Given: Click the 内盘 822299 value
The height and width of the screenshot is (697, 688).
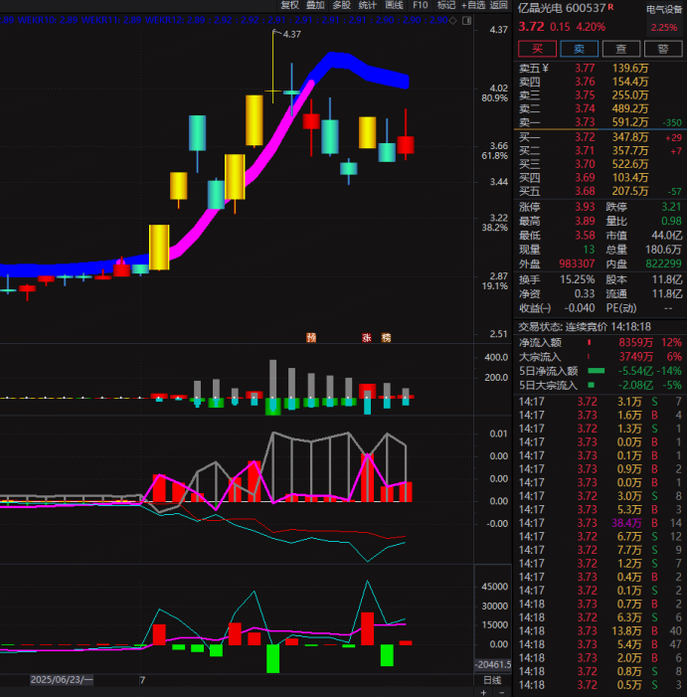Looking at the screenshot, I should (x=663, y=264).
